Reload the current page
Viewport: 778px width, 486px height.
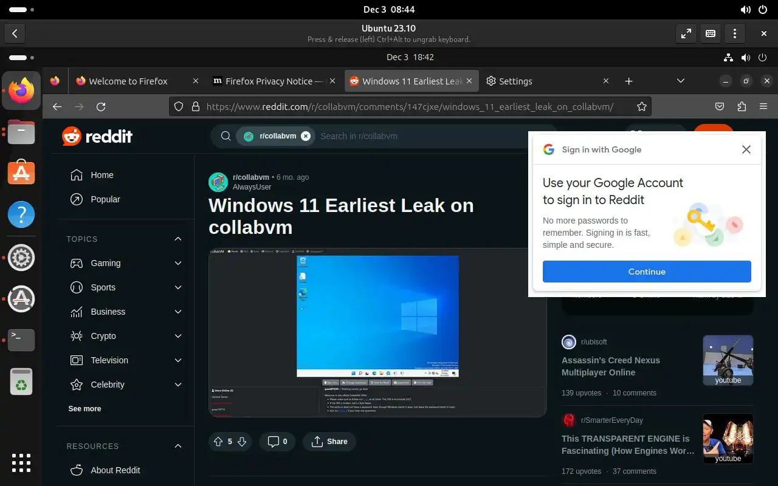click(101, 106)
